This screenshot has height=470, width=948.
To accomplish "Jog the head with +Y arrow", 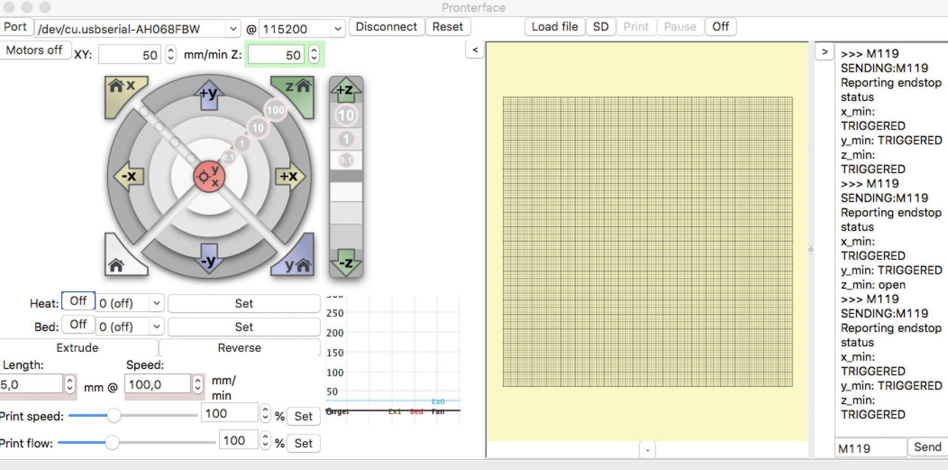I will (x=209, y=95).
